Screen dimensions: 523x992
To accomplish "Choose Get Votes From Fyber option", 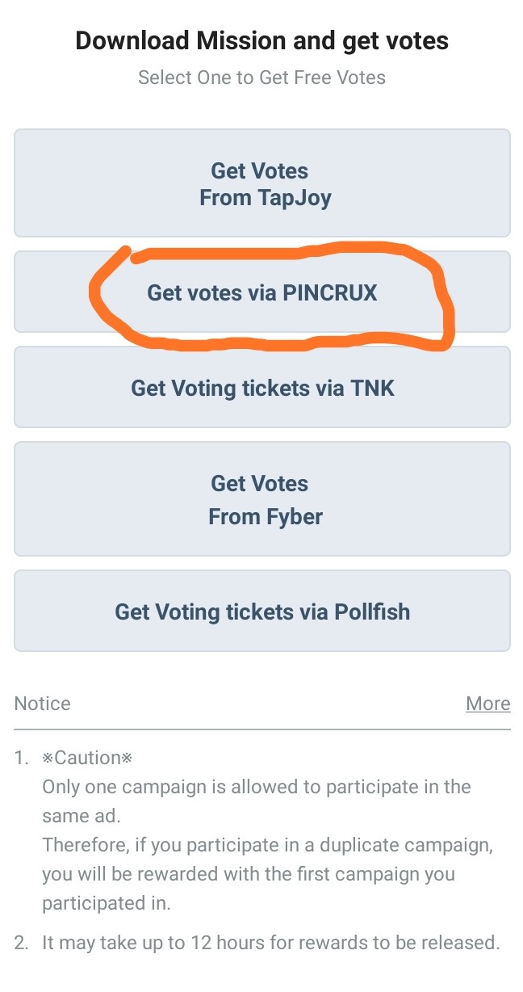I will point(261,499).
